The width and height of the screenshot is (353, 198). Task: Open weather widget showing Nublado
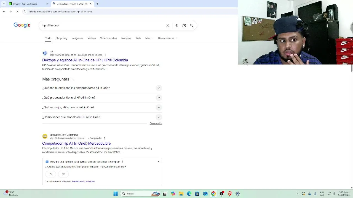(x=11, y=194)
